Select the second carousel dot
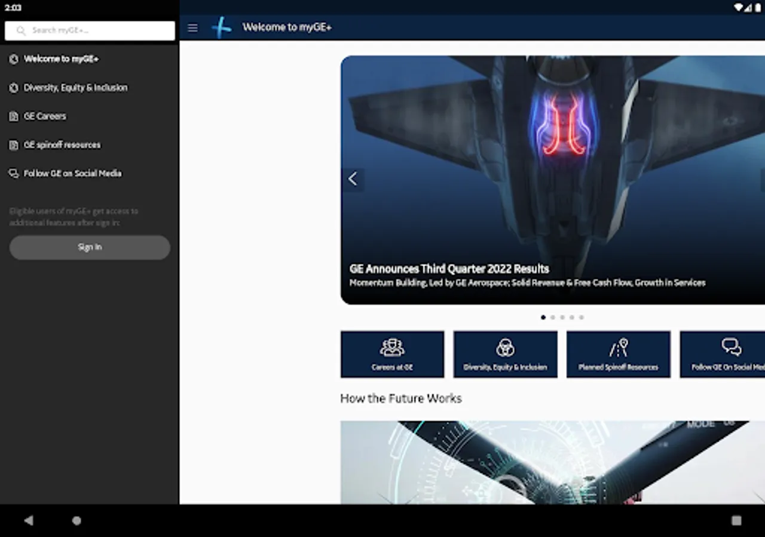The width and height of the screenshot is (765, 537). [x=552, y=317]
